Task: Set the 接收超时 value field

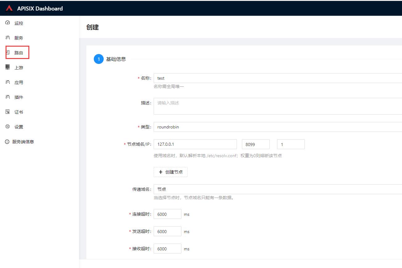Action: pyautogui.click(x=168, y=249)
